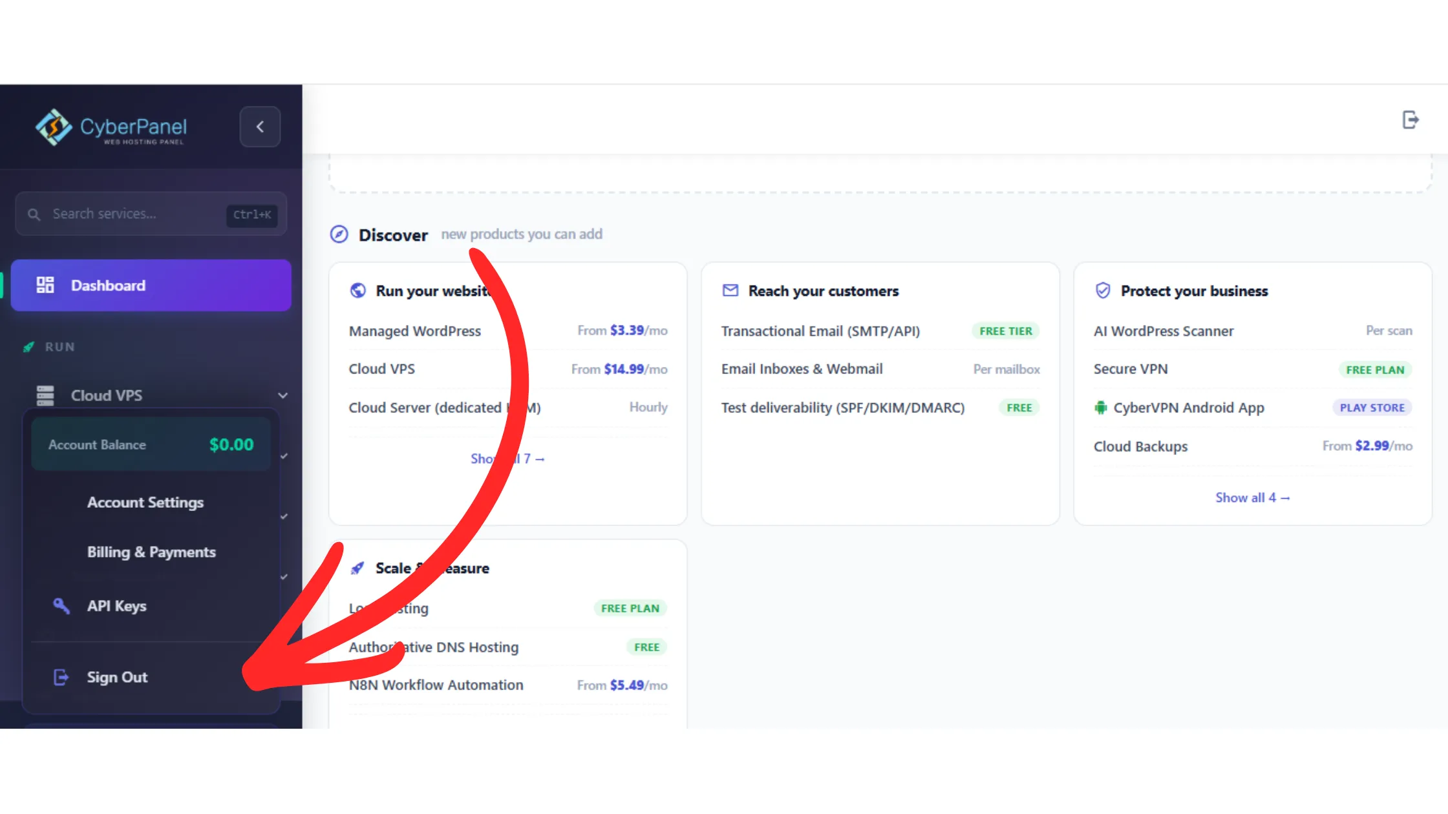Click the FREE PLAN badge in the Scale card
1448x814 pixels.
pos(630,608)
